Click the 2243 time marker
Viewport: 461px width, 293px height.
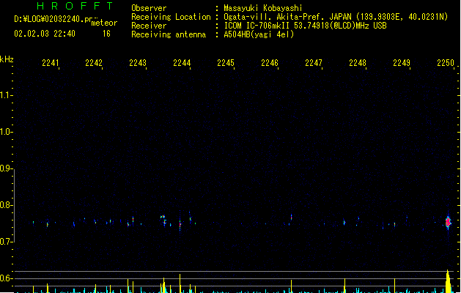(x=138, y=63)
